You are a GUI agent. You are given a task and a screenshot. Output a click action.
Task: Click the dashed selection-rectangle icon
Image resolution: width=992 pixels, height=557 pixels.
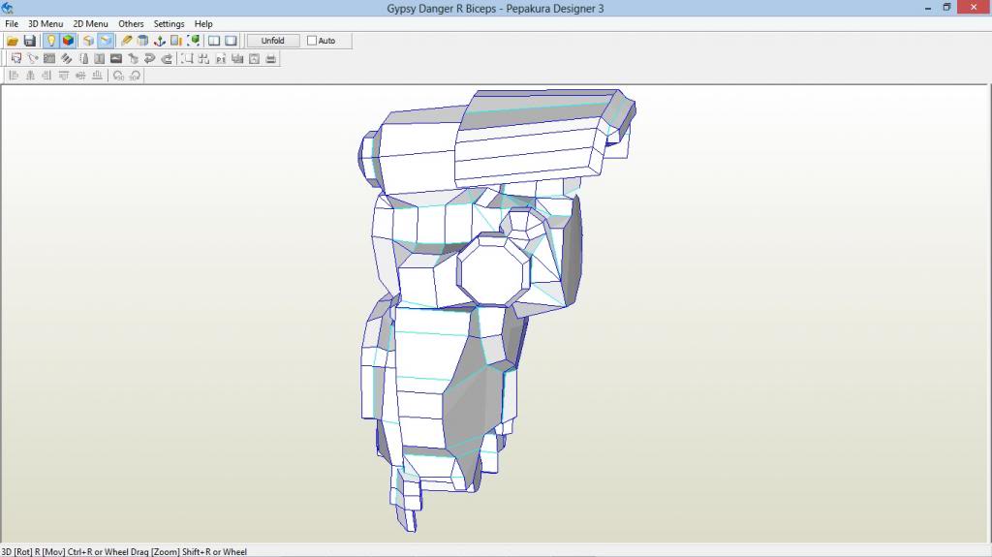click(187, 59)
